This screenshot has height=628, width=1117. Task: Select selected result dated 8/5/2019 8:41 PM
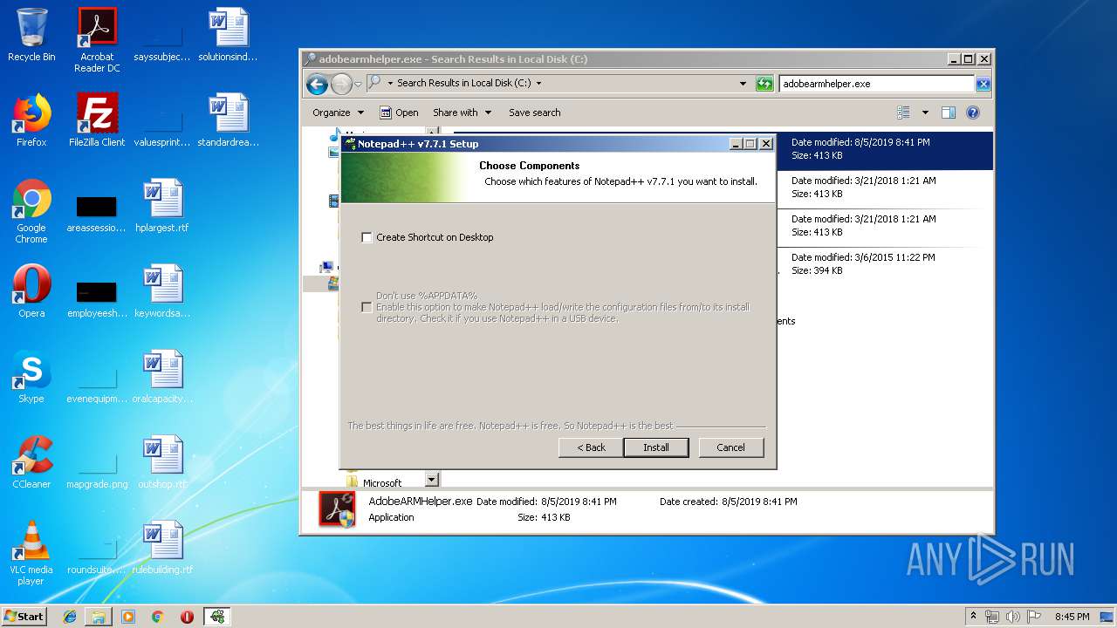[886, 149]
